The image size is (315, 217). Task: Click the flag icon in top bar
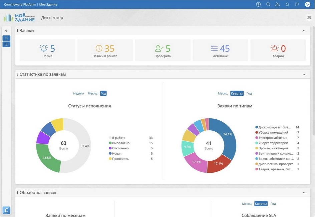click(x=297, y=4)
